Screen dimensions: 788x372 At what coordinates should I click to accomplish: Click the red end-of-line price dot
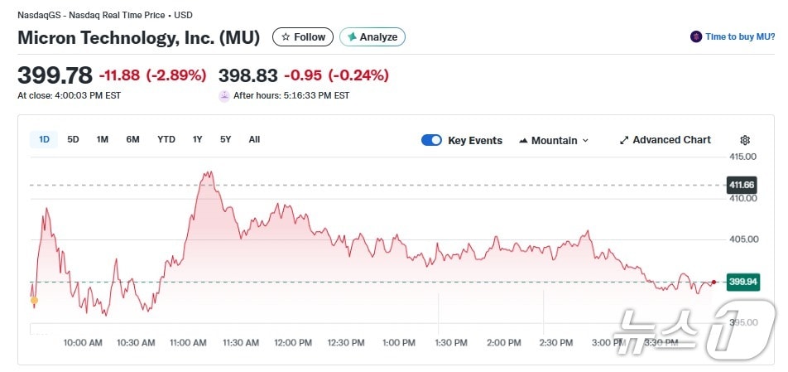(713, 283)
